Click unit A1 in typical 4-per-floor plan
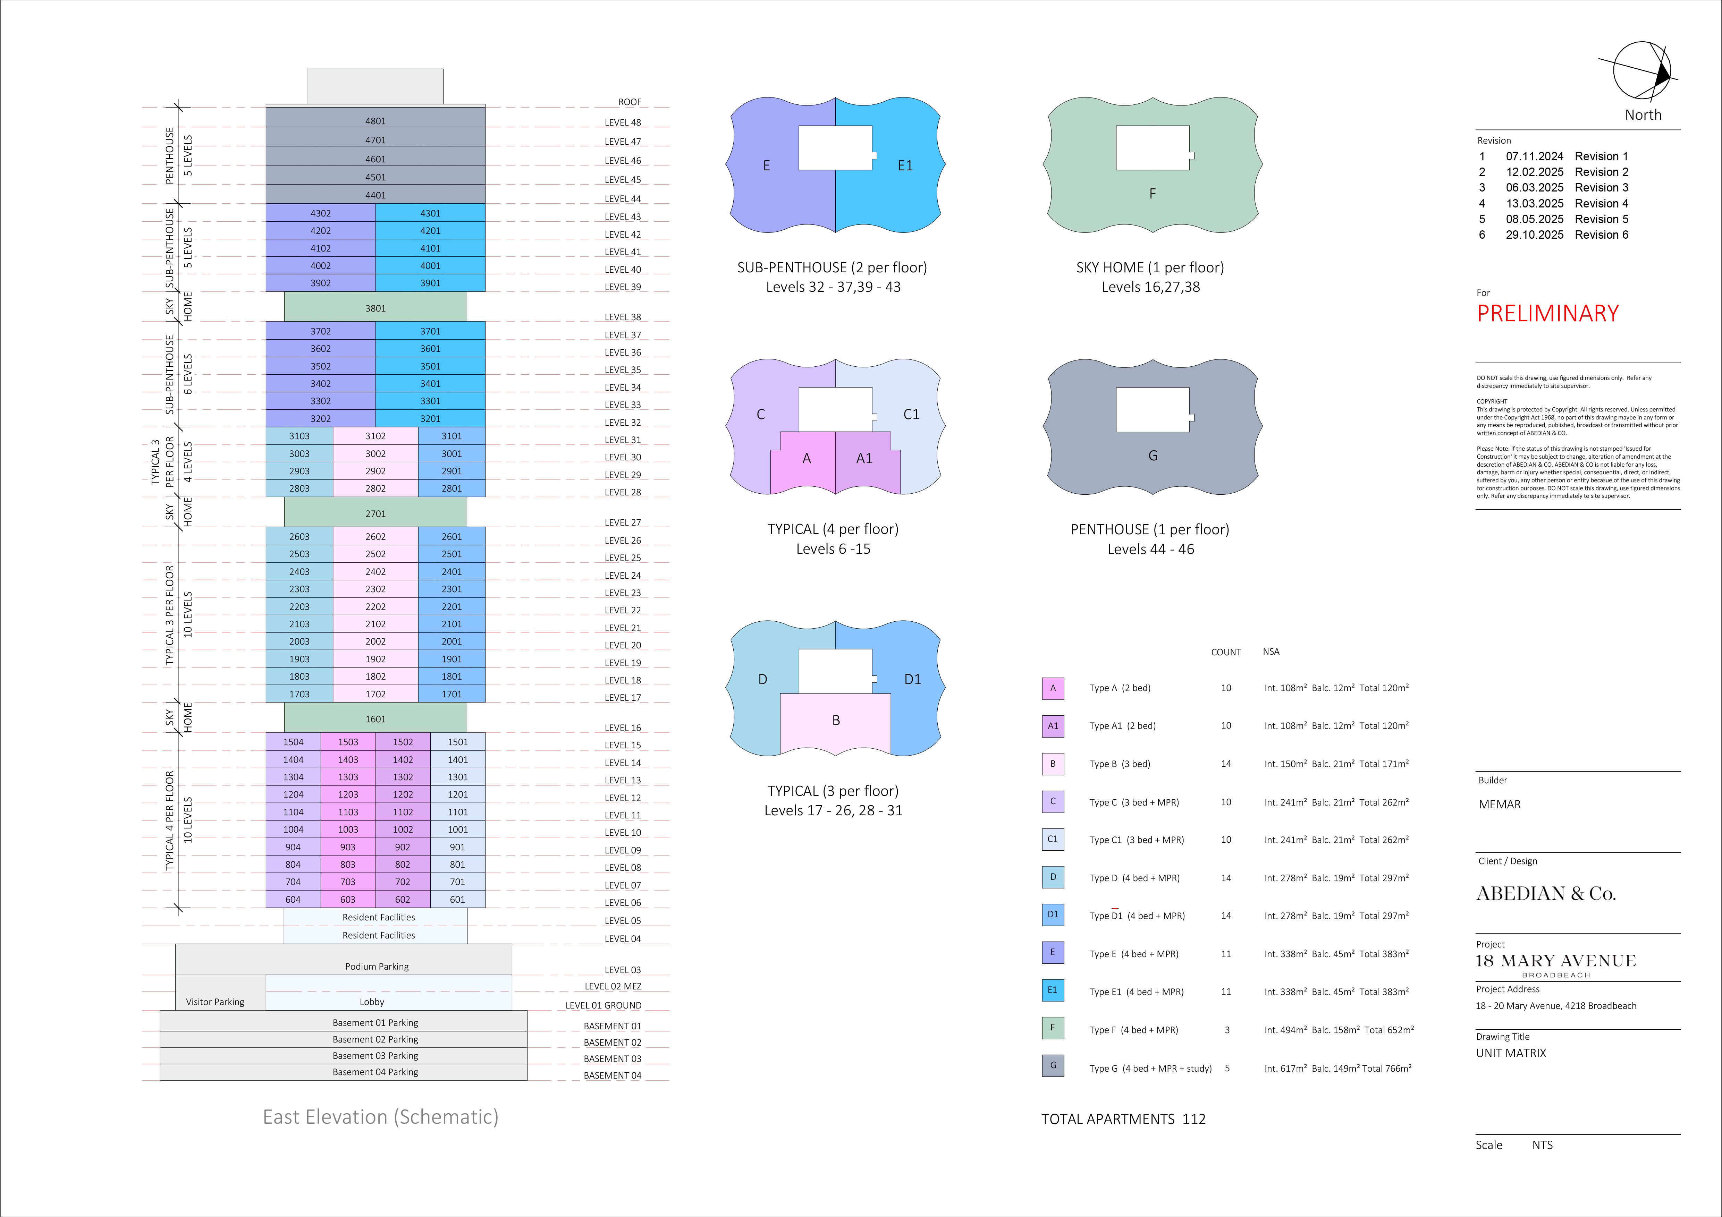Image resolution: width=1722 pixels, height=1217 pixels. pos(864,458)
